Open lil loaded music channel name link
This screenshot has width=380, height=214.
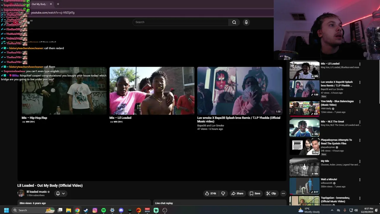coord(37,192)
